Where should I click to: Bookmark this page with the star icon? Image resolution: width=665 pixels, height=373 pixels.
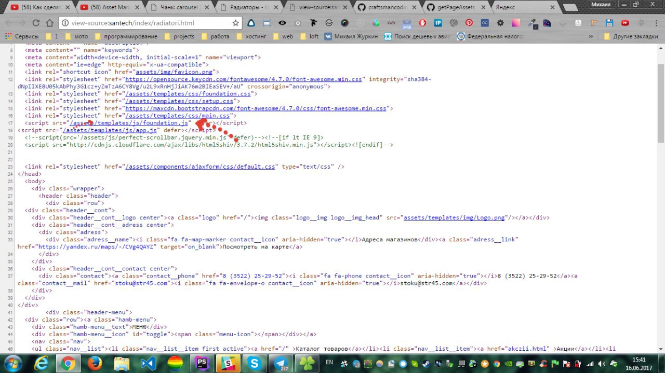click(x=235, y=23)
